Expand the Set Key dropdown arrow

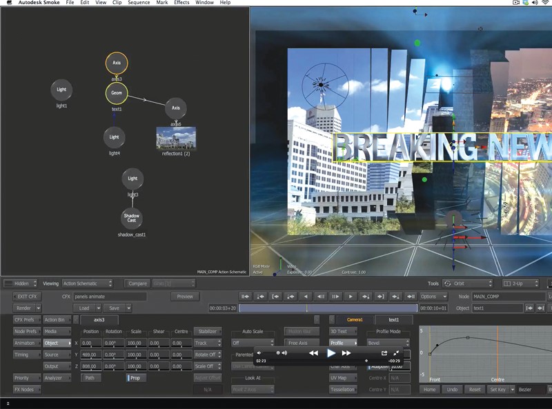512,390
